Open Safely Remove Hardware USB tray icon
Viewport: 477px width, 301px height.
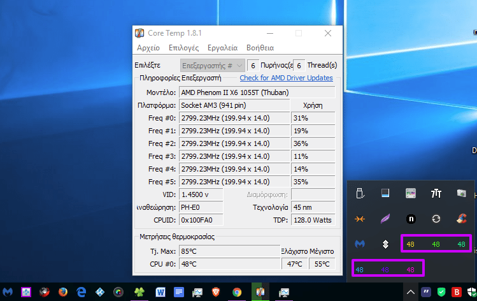point(360,193)
